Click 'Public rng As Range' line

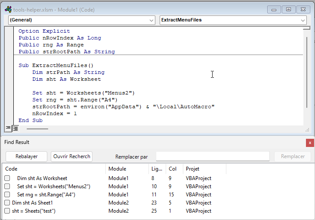pyautogui.click(x=51, y=45)
